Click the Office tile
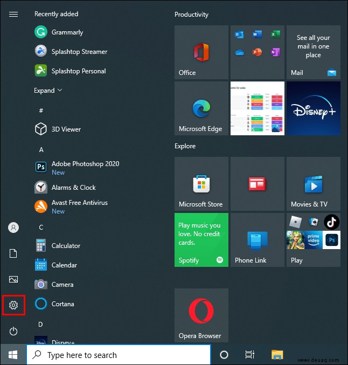348x365 pixels. (201, 52)
